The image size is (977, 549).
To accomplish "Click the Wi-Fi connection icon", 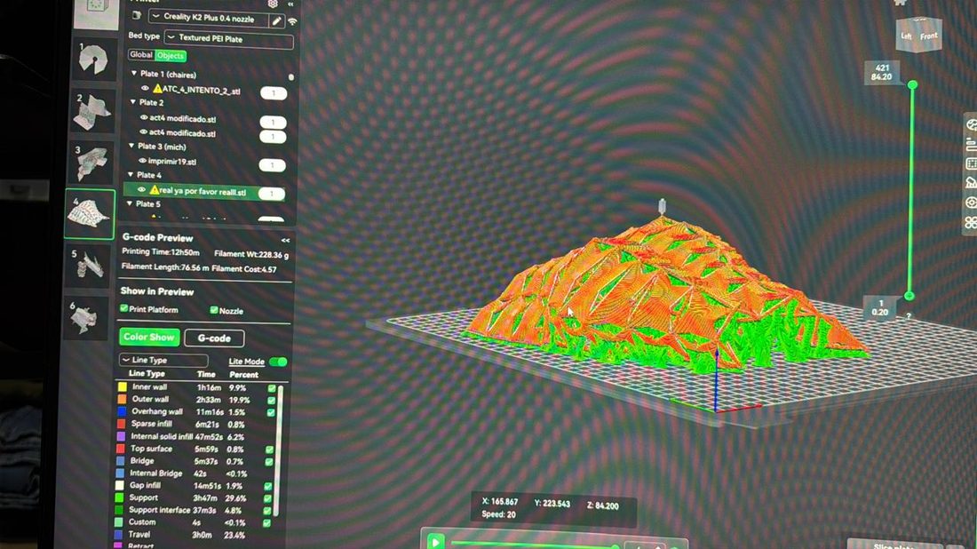I will (x=292, y=21).
